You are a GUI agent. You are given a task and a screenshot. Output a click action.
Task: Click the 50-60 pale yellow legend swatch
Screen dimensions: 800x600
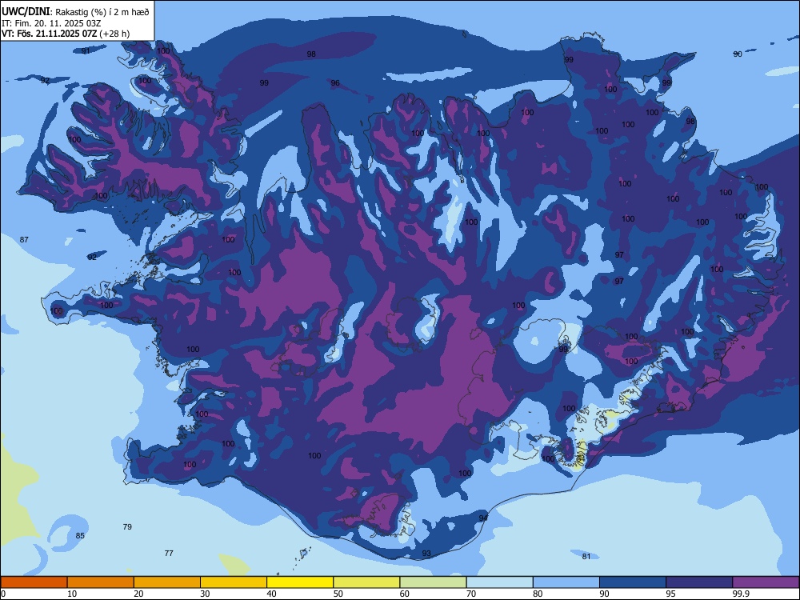(x=367, y=582)
